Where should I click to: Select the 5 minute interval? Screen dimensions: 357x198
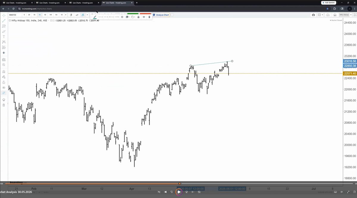coord(24,15)
